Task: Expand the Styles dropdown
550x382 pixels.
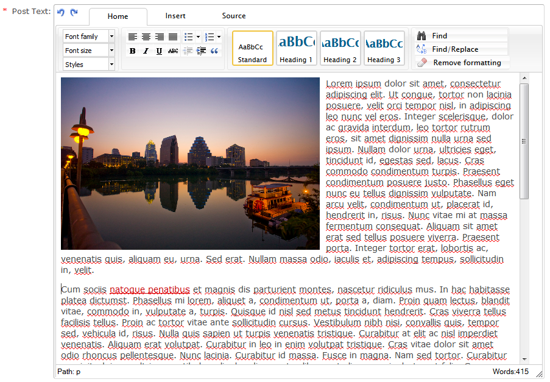Action: 89,65
